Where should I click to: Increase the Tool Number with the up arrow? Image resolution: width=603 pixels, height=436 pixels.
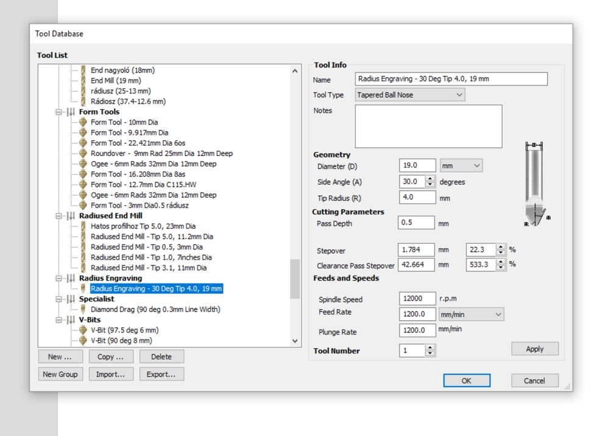(430, 348)
